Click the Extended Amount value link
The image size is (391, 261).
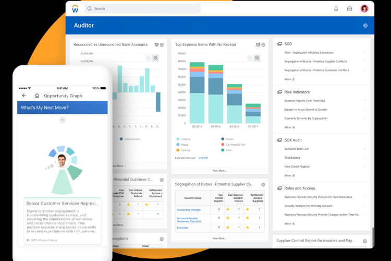[x=203, y=158]
